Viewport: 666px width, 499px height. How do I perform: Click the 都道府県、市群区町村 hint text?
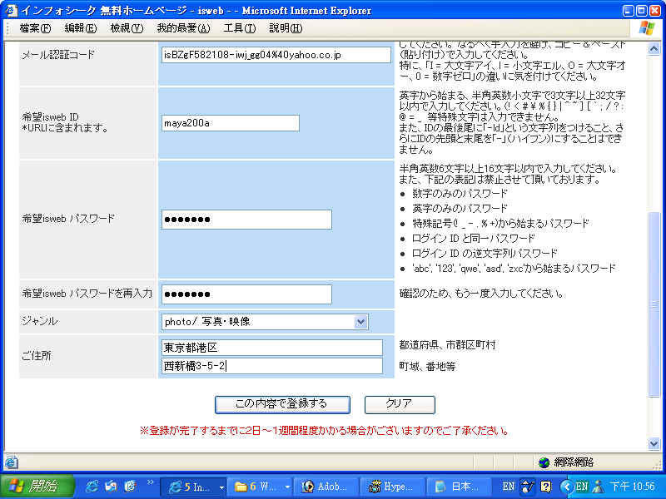[448, 345]
